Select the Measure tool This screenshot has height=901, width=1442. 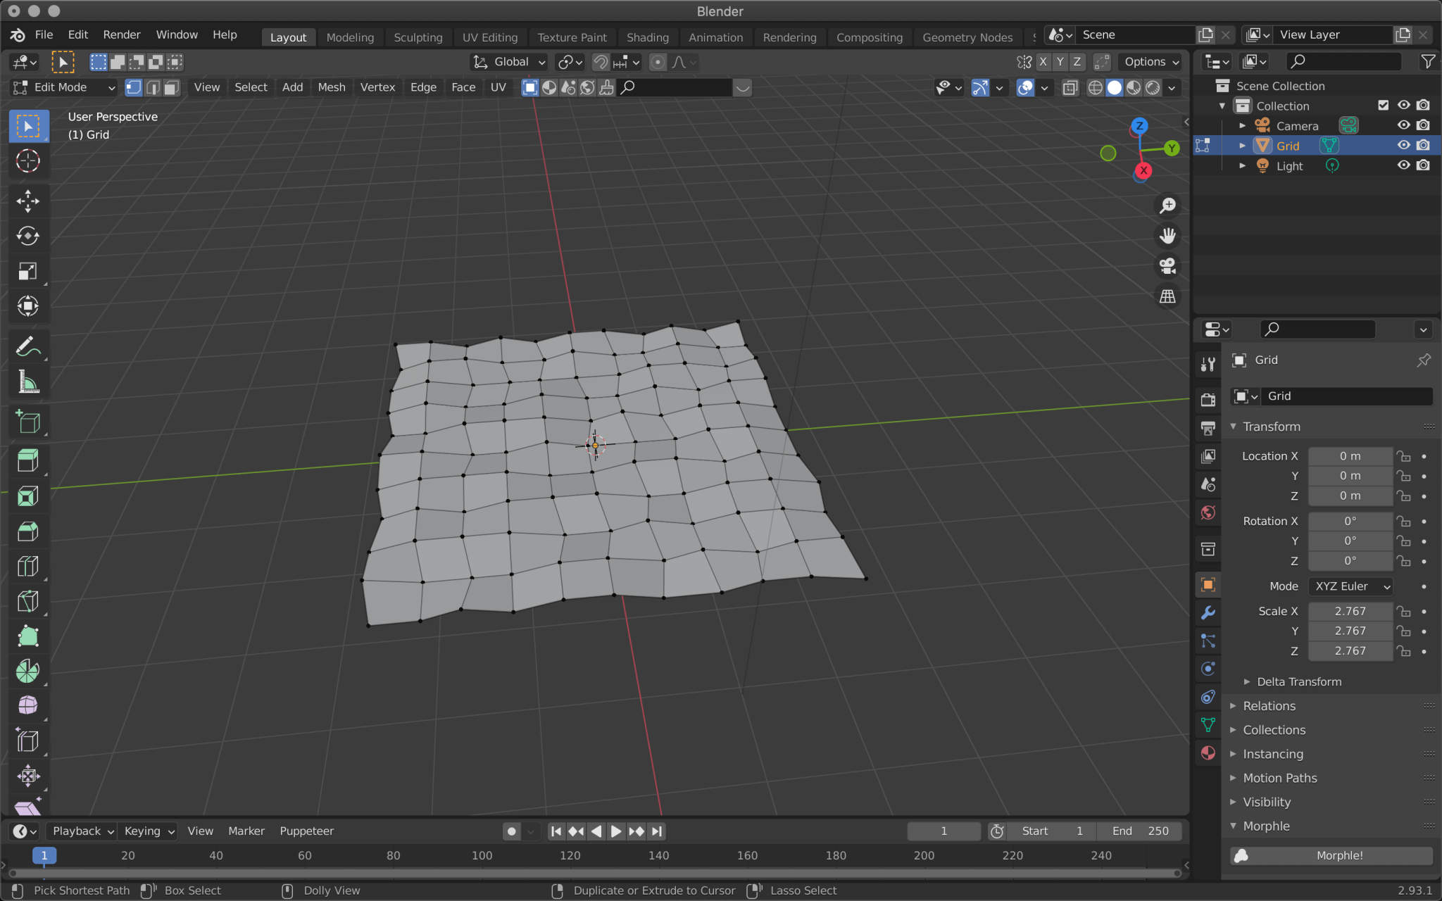(x=28, y=382)
